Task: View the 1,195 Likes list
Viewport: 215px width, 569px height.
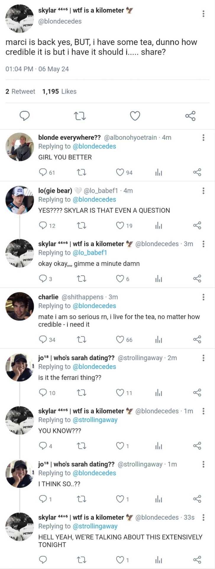Action: [59, 92]
